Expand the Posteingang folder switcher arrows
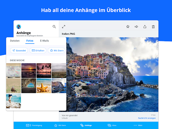The height and width of the screenshot is (129, 172). coord(31,125)
